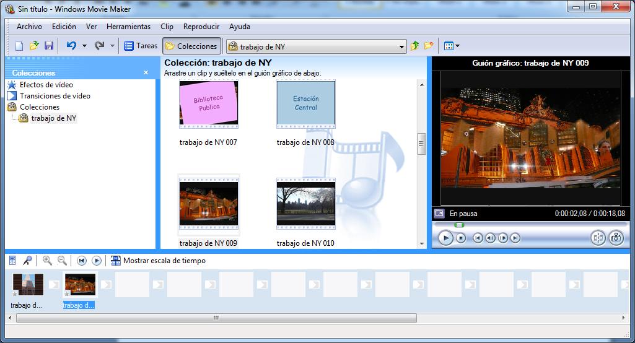
Task: Select the trabajo de NY 010 clip thumbnail
Action: tap(305, 204)
